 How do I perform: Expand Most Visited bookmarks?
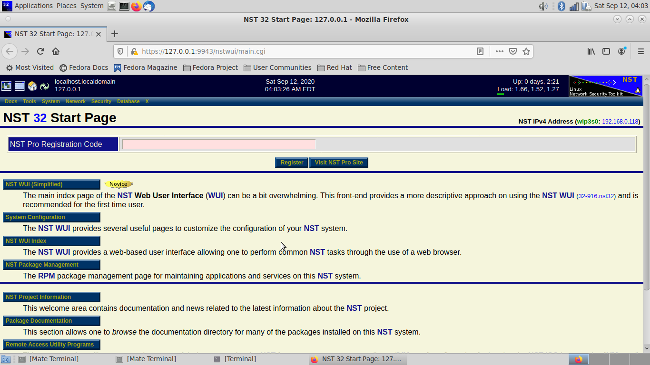tap(30, 67)
